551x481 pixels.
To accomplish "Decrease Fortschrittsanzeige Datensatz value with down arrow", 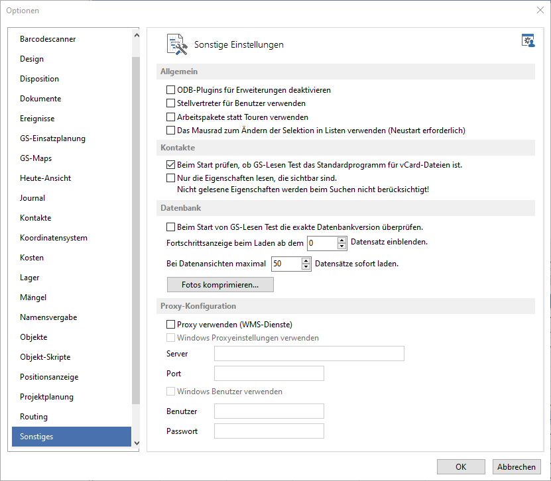I will [341, 246].
